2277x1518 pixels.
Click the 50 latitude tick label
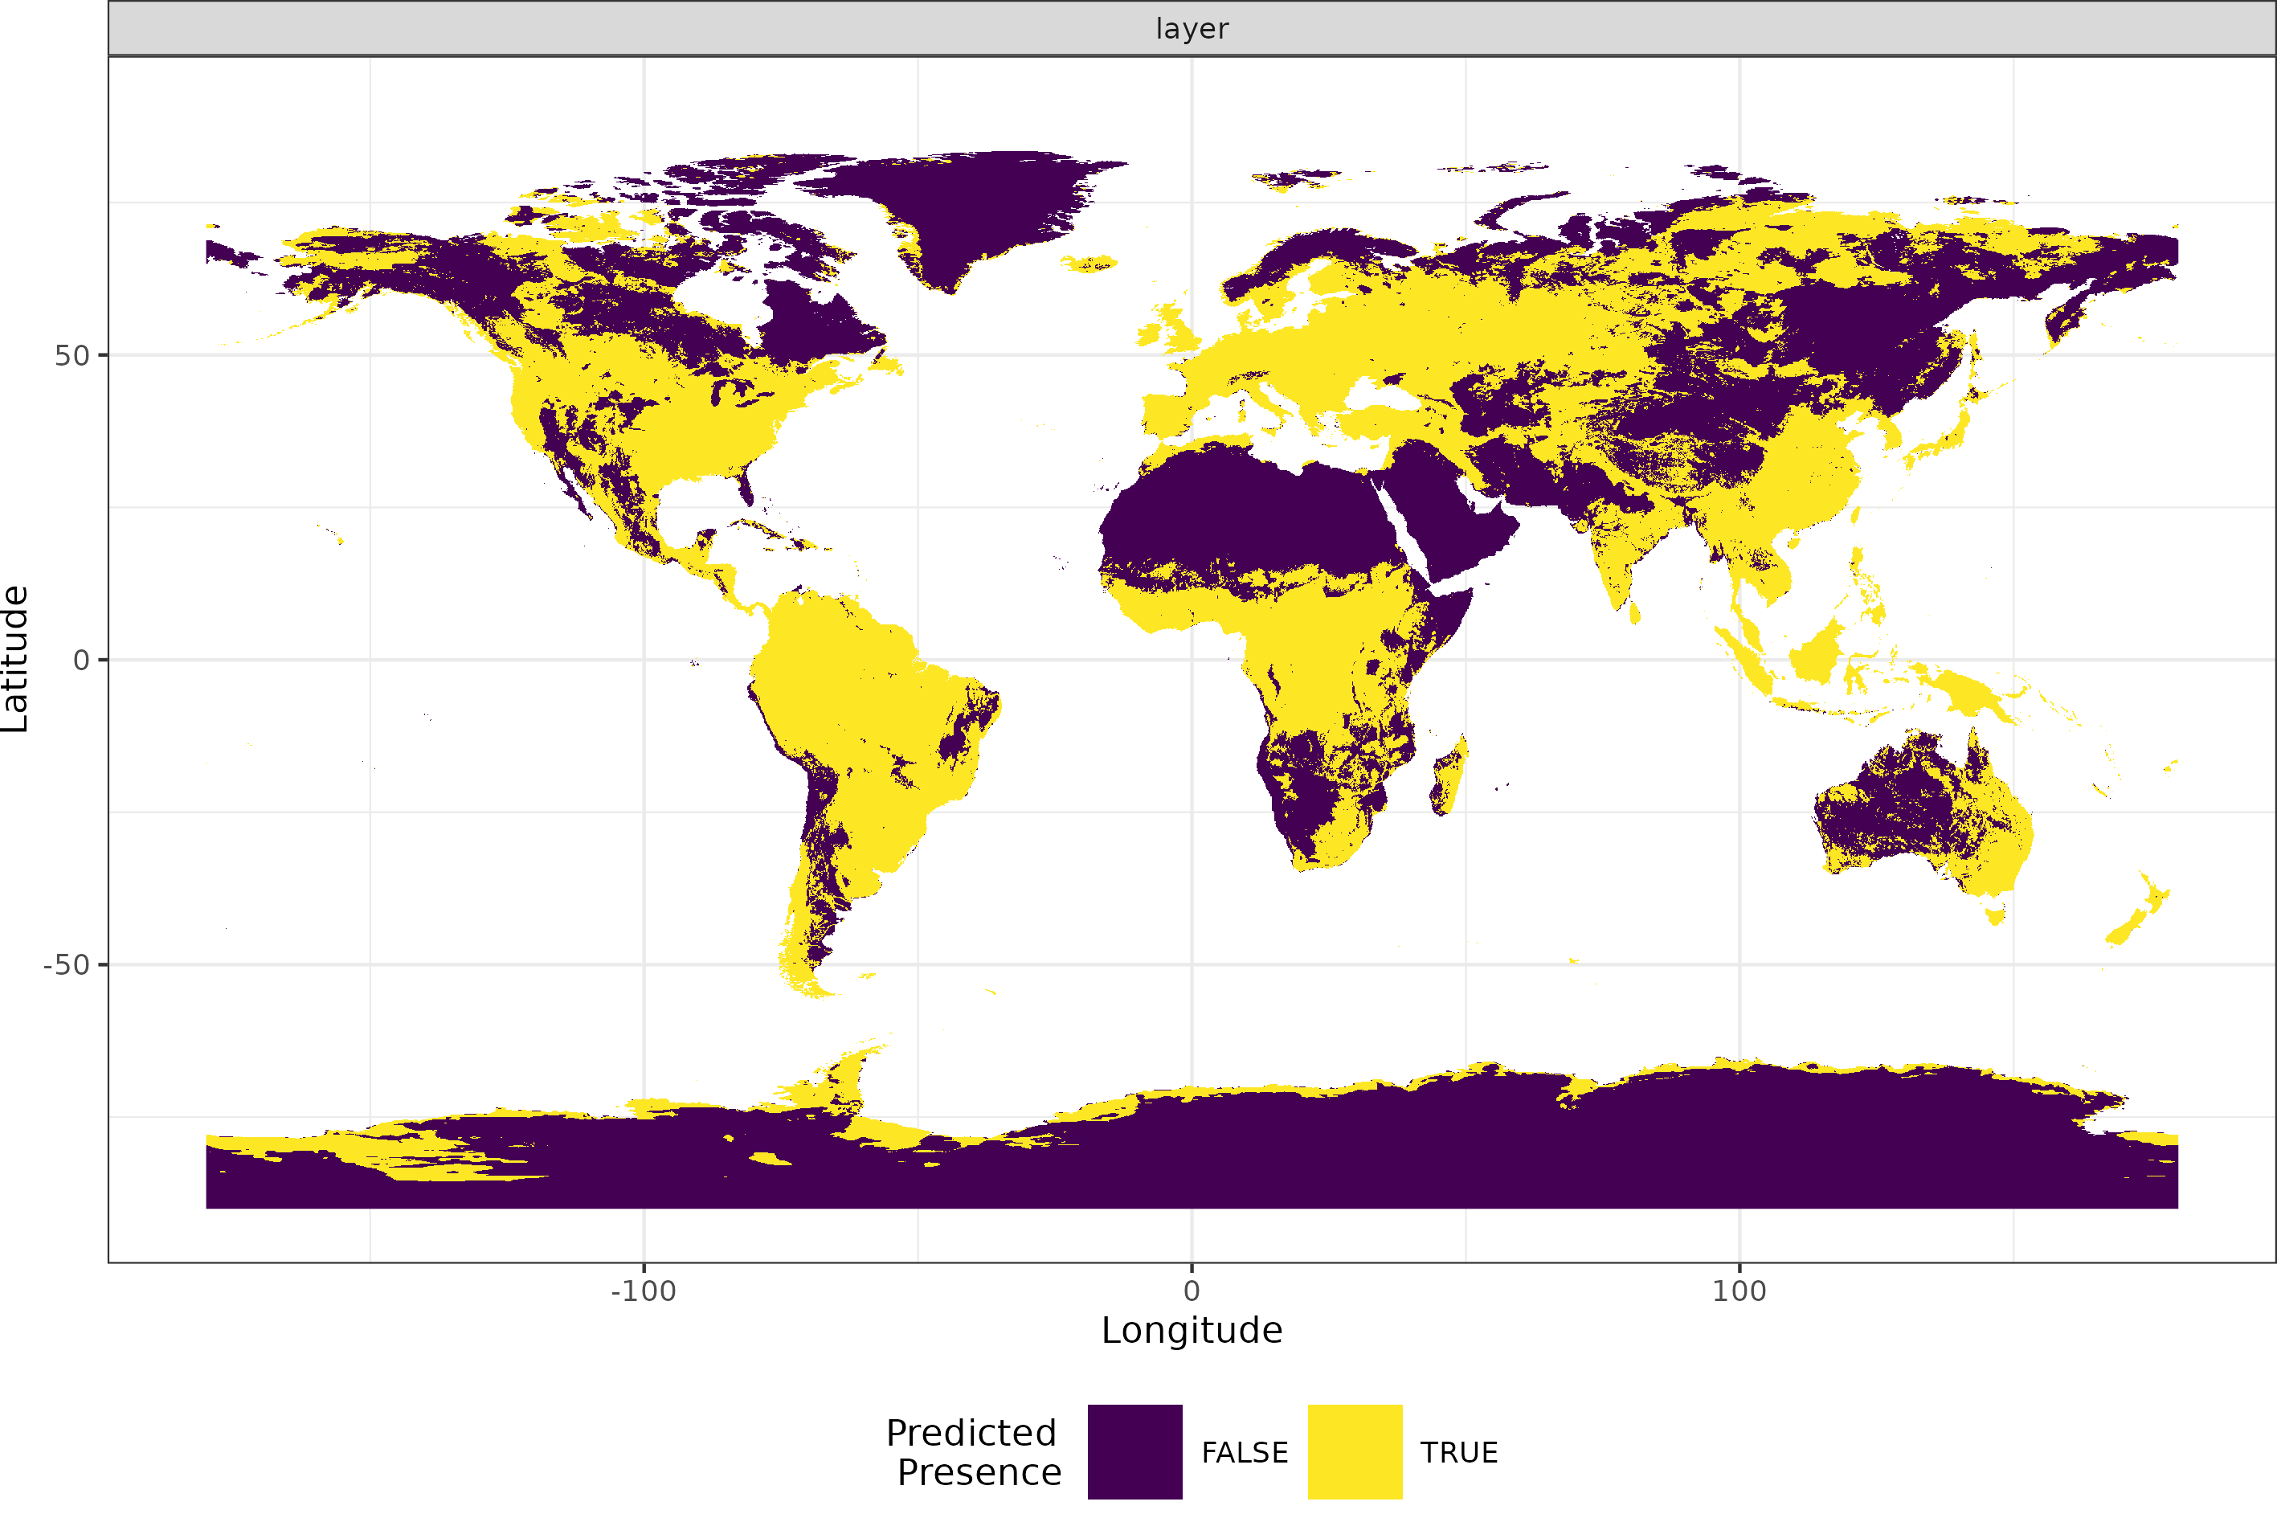point(72,355)
